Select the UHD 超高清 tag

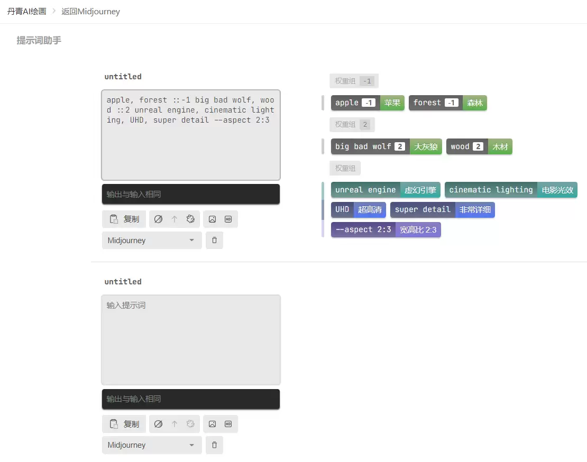point(358,209)
